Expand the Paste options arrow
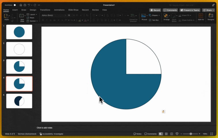This screenshot has width=218, height=138. click(x=10, y=16)
